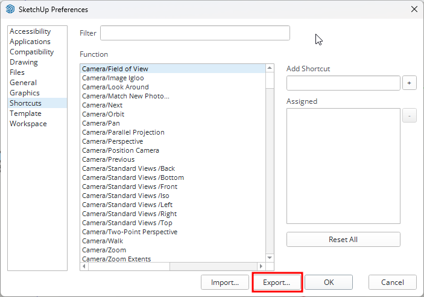424x297 pixels.
Task: Click the vertical scrollbar thumb
Action: [270, 80]
